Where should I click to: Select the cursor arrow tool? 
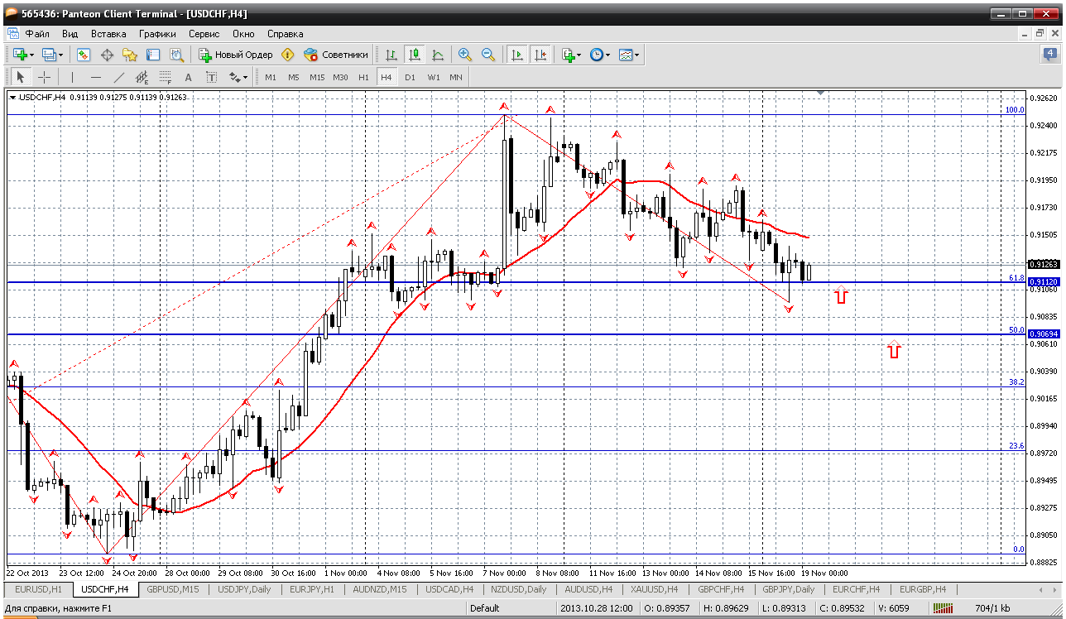coord(21,77)
